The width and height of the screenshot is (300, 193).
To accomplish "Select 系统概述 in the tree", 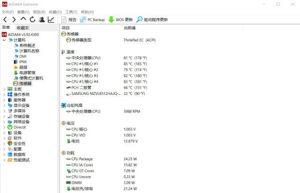I will click(25, 45).
